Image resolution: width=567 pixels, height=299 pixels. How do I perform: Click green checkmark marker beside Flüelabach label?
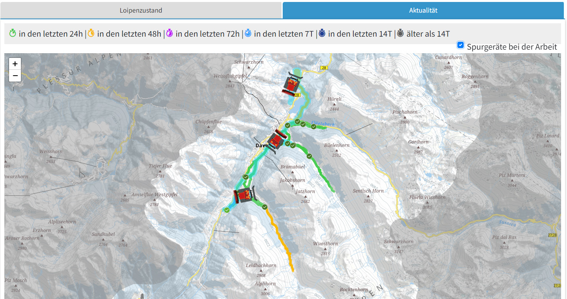(313, 126)
